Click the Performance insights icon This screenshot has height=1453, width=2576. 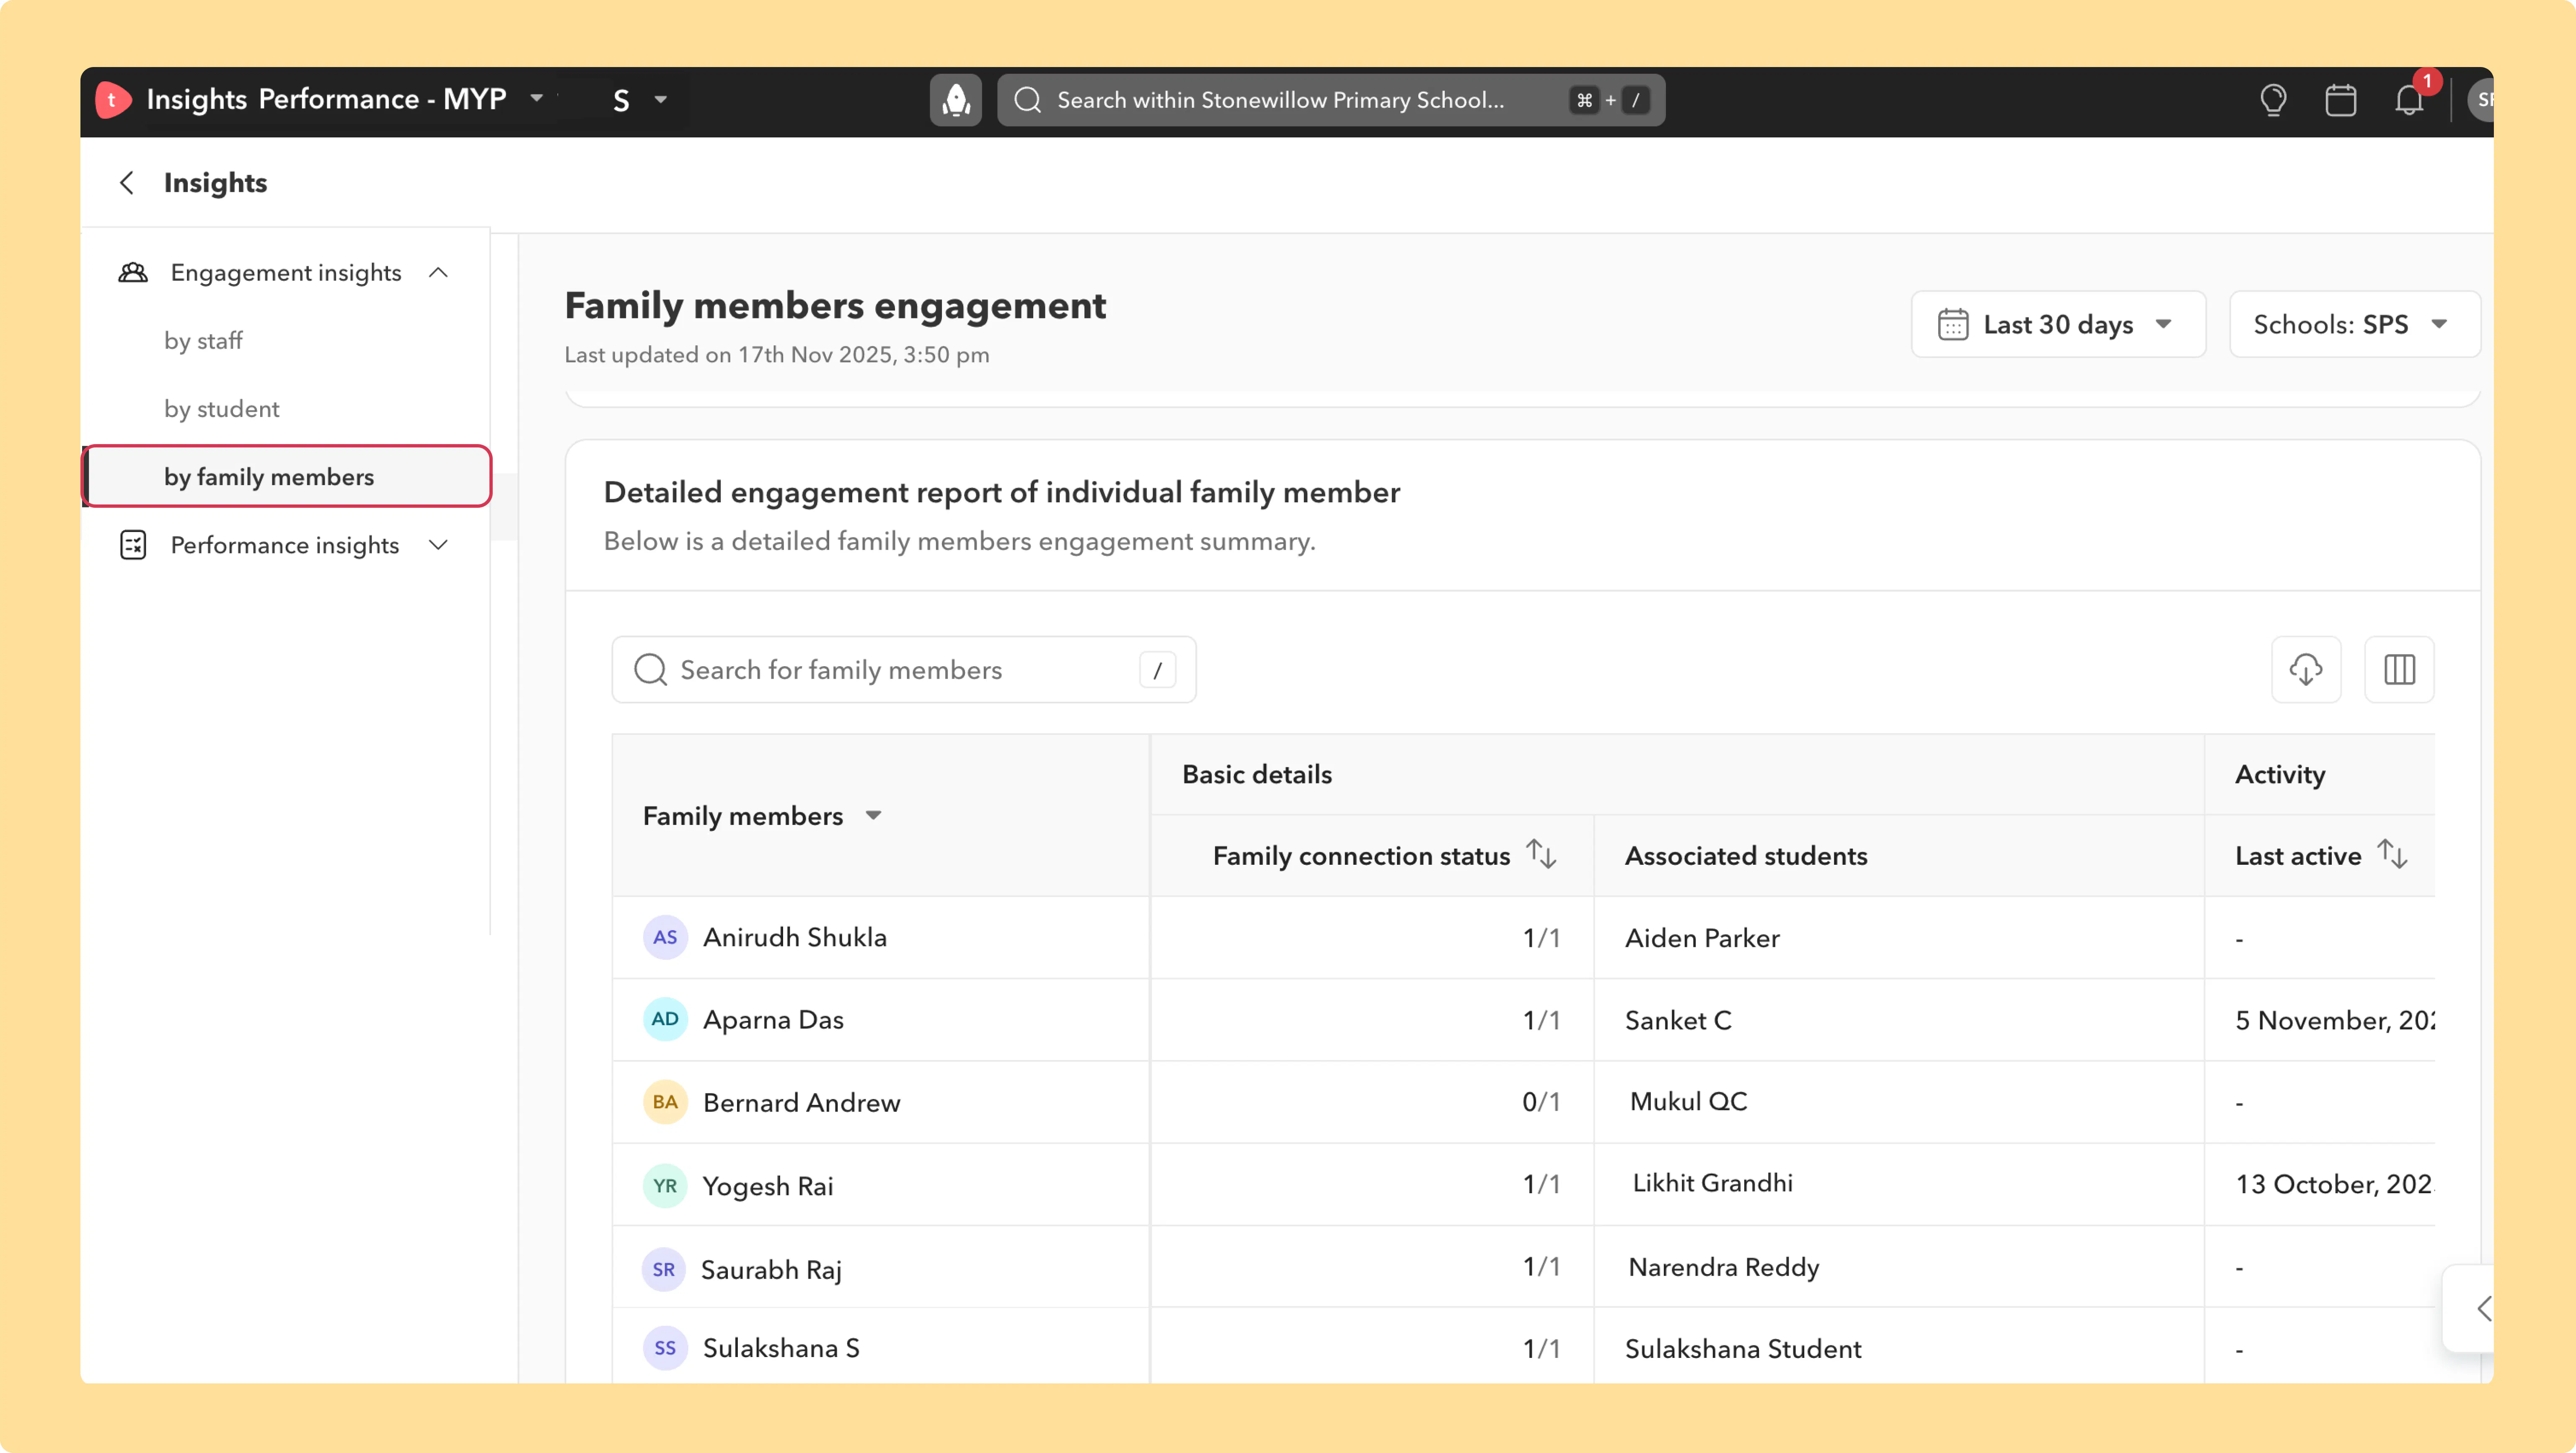tap(133, 545)
